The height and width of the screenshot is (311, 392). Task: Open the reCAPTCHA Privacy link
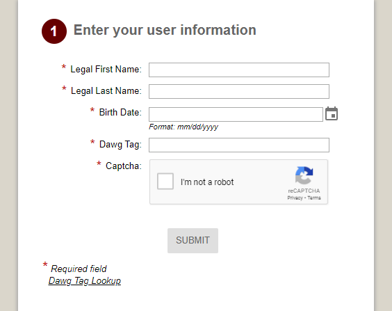[295, 198]
